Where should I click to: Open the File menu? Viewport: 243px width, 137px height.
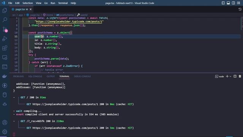pyautogui.click(x=10, y=3)
